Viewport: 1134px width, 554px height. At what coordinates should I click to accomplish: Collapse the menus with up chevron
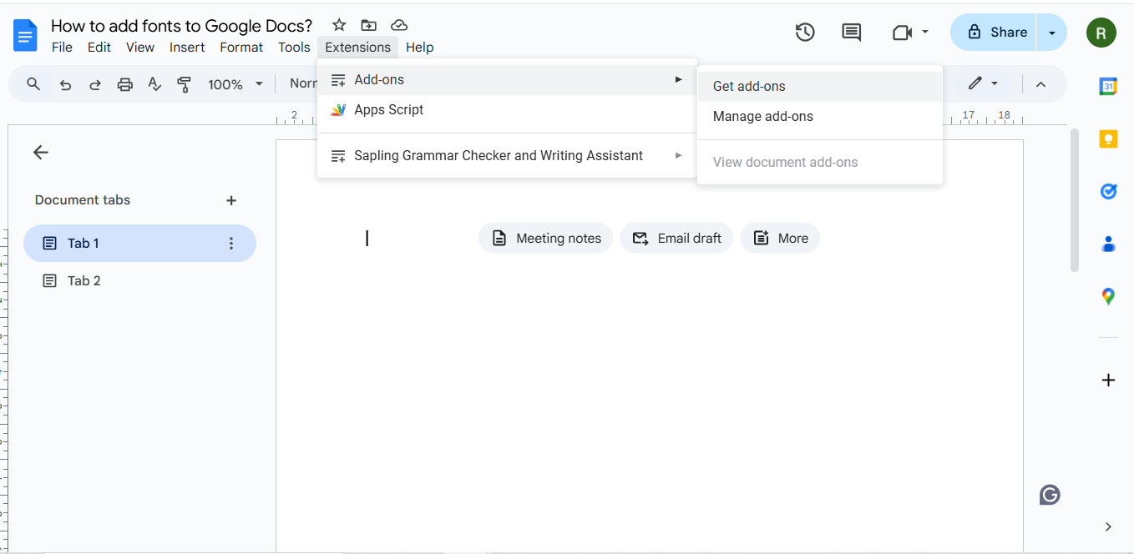1040,84
